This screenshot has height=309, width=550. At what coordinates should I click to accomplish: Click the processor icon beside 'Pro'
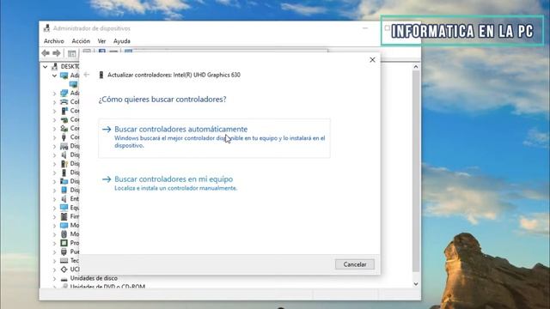(64, 243)
